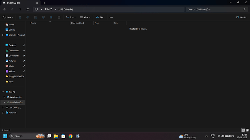Show hidden system tray icons

[207, 136]
